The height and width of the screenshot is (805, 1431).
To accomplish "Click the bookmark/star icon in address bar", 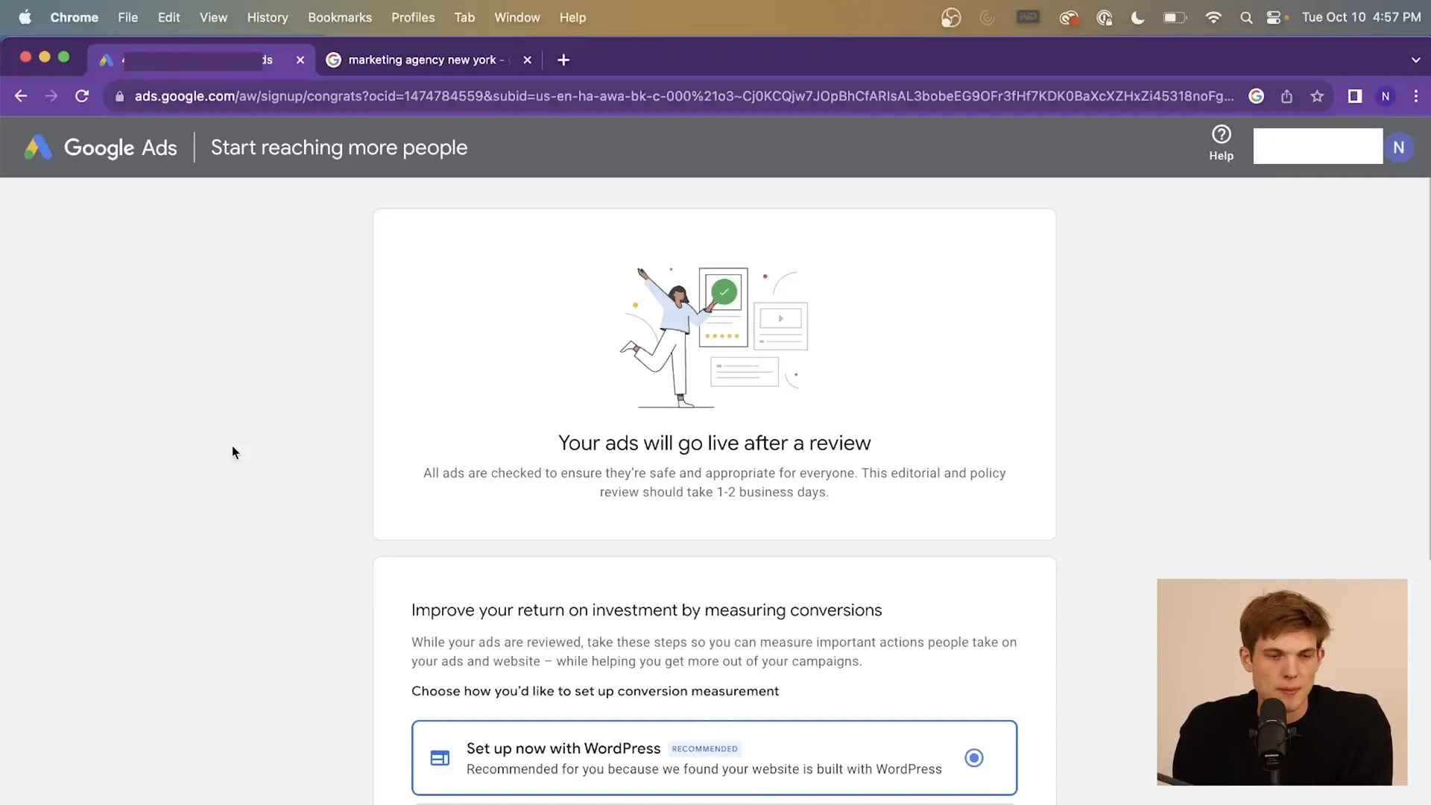I will pos(1317,95).
